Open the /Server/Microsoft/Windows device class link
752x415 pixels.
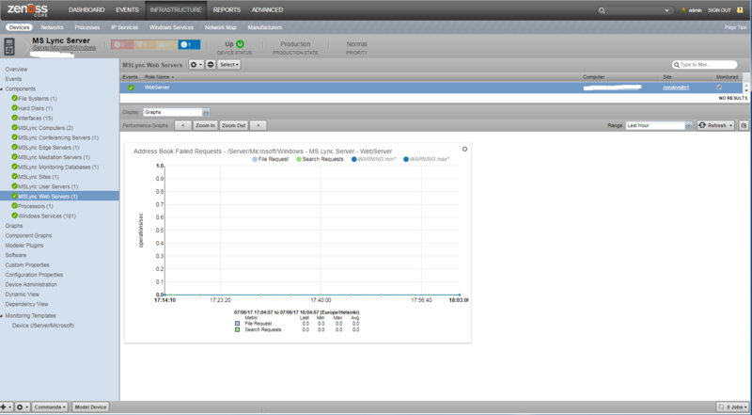(x=64, y=48)
